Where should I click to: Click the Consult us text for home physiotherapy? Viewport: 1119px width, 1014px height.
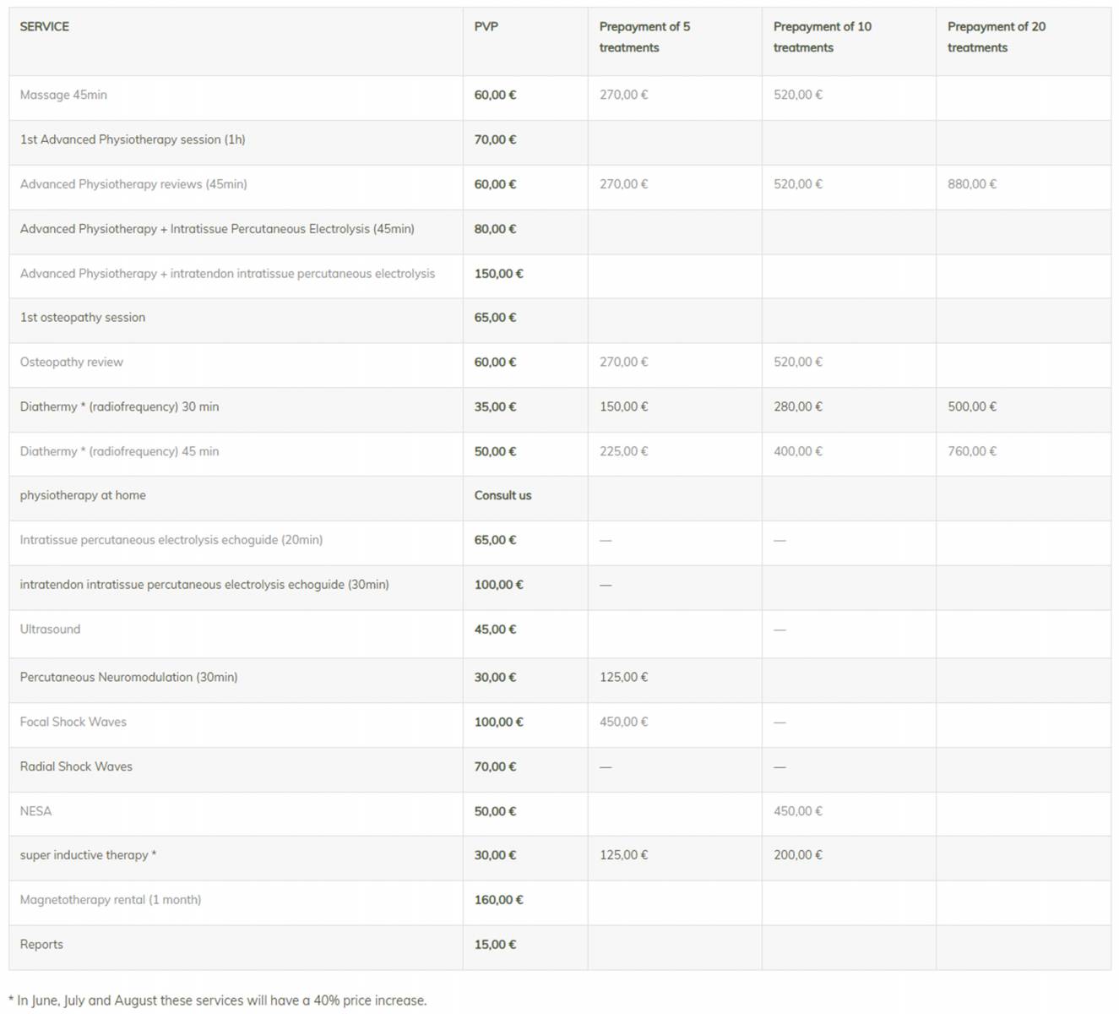[502, 495]
